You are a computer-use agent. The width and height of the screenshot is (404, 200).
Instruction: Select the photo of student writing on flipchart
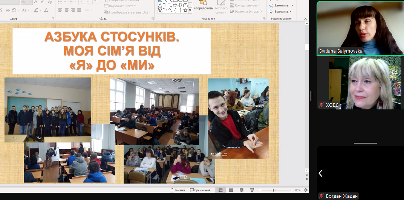[70, 162]
